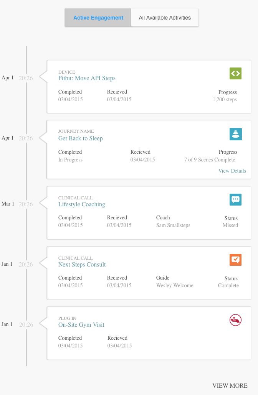Click the chat bubble icon on Lifestyle Coaching
This screenshot has width=258, height=395.
(x=235, y=199)
